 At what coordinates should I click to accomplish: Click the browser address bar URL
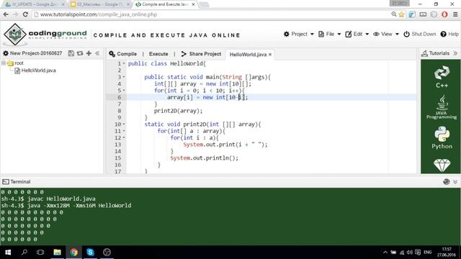pos(99,14)
